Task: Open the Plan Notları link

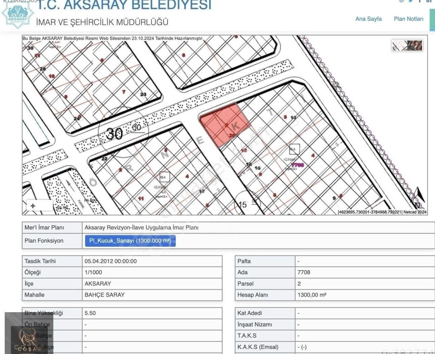Action: pos(408,19)
